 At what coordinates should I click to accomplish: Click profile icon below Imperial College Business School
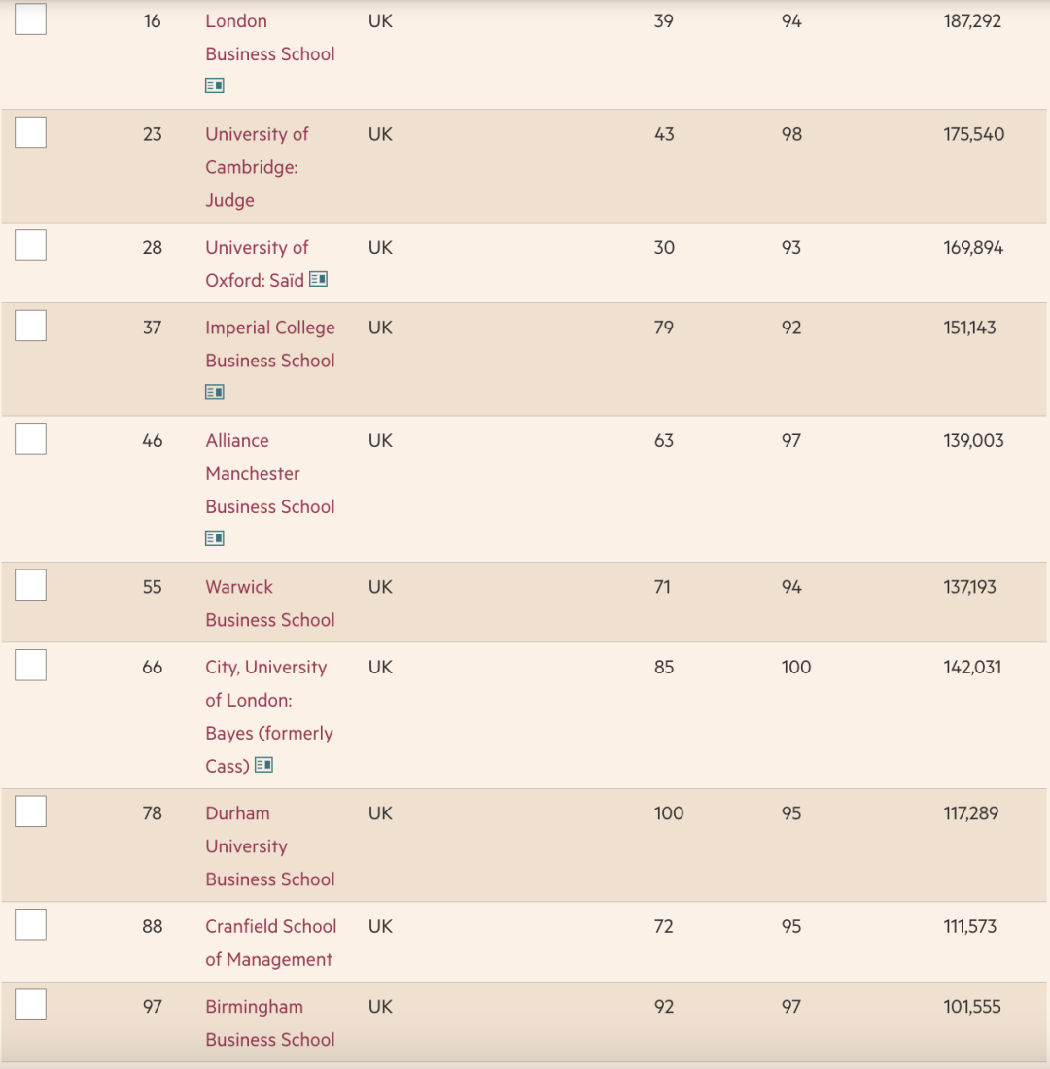tap(215, 392)
